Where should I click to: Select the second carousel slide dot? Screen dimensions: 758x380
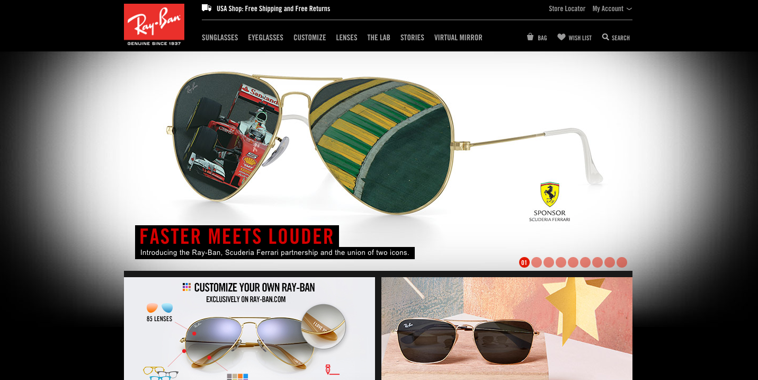click(x=537, y=262)
